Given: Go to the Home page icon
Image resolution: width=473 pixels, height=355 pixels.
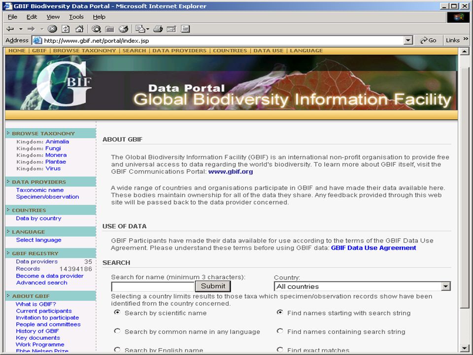Looking at the screenshot, I should [79, 29].
